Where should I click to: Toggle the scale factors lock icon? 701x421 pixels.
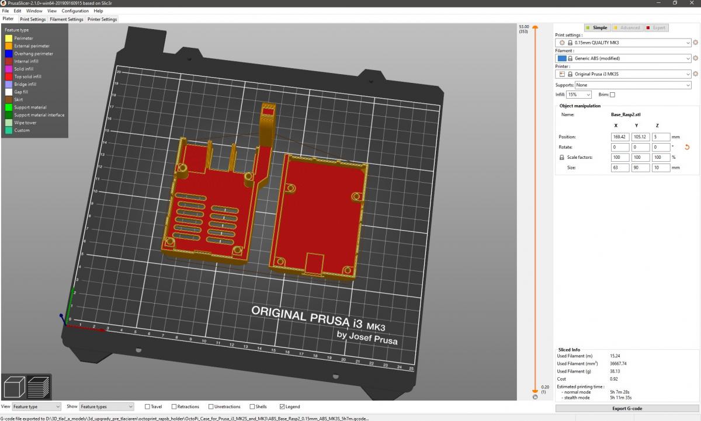(562, 158)
